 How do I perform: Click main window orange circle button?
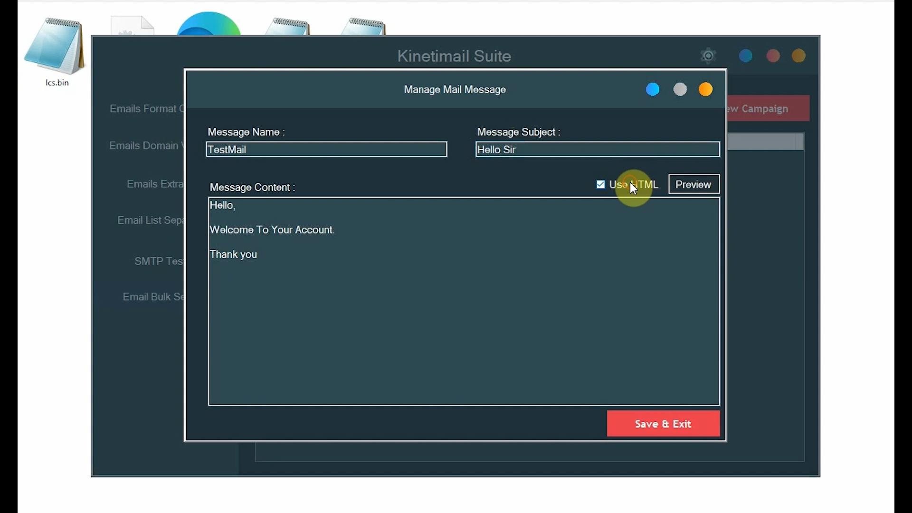798,56
